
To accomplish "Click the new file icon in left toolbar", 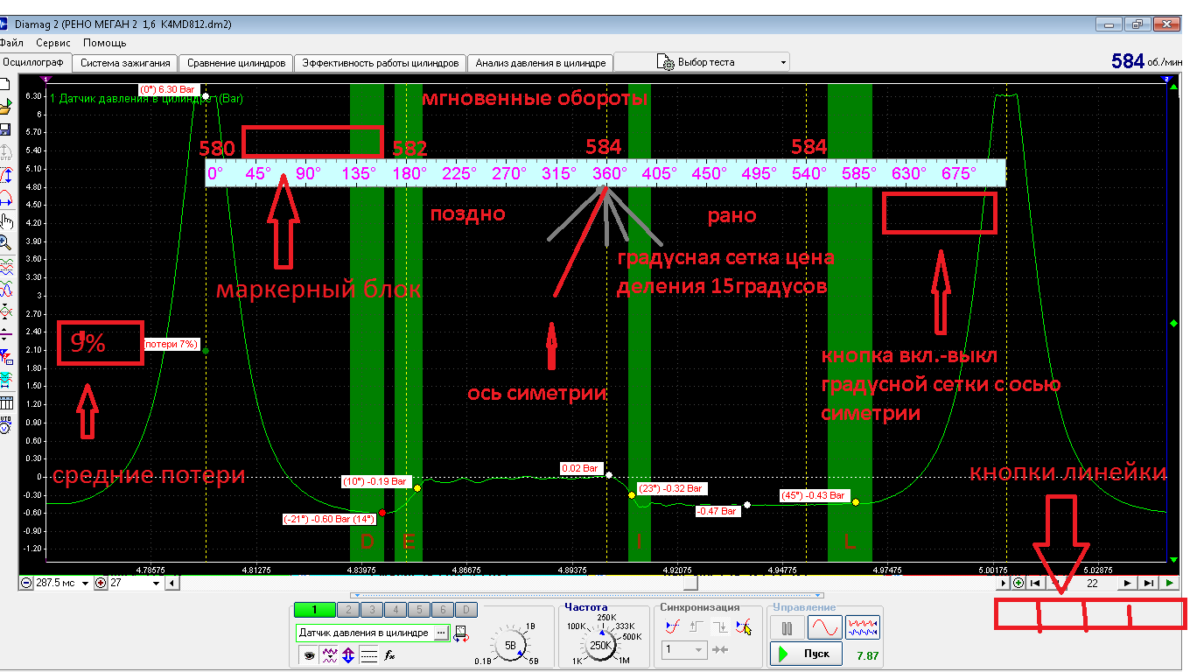I will pyautogui.click(x=5, y=84).
